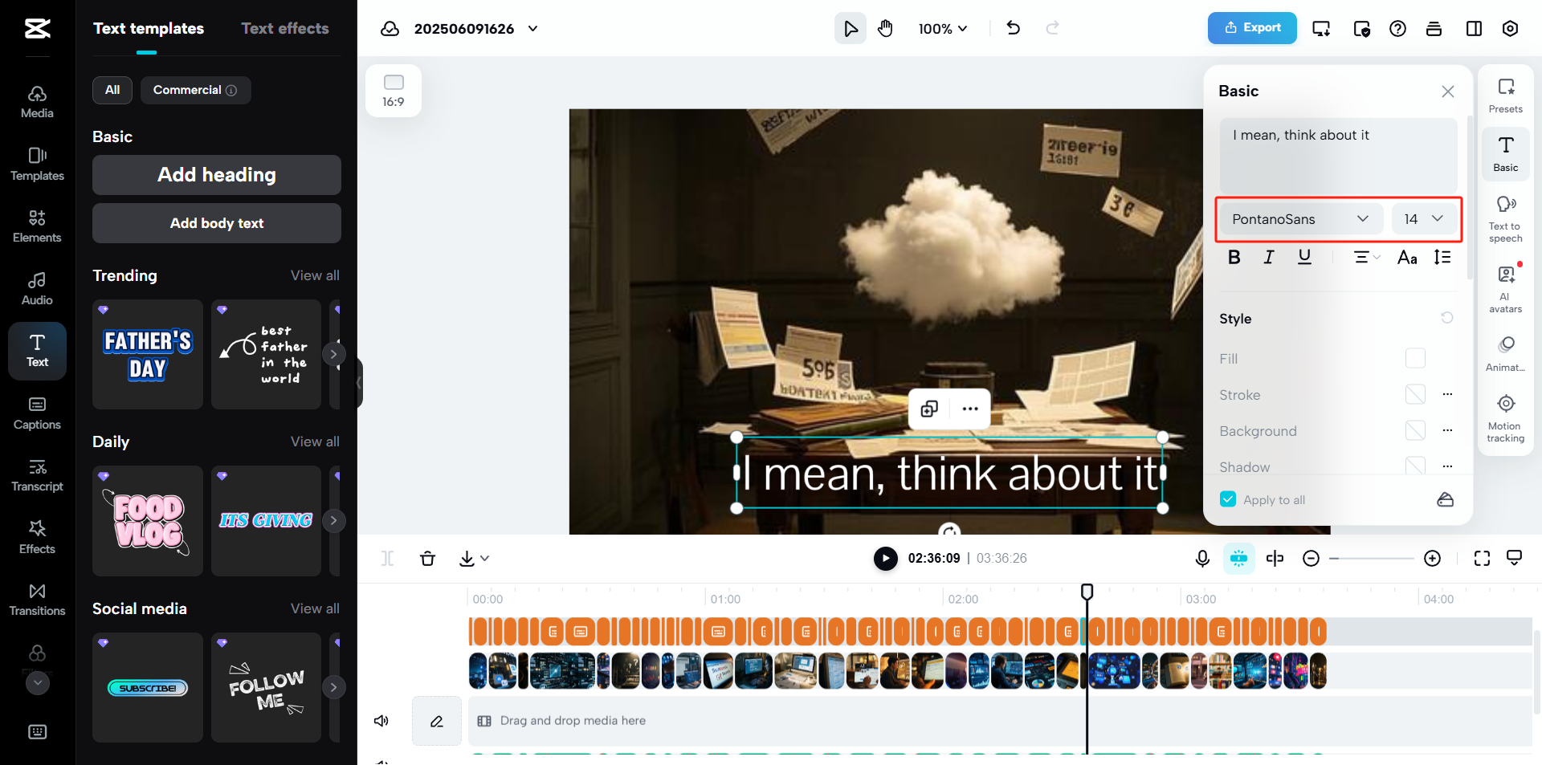Toggle the timeline snapping magnet button
The height and width of the screenshot is (765, 1542).
[x=1238, y=558]
